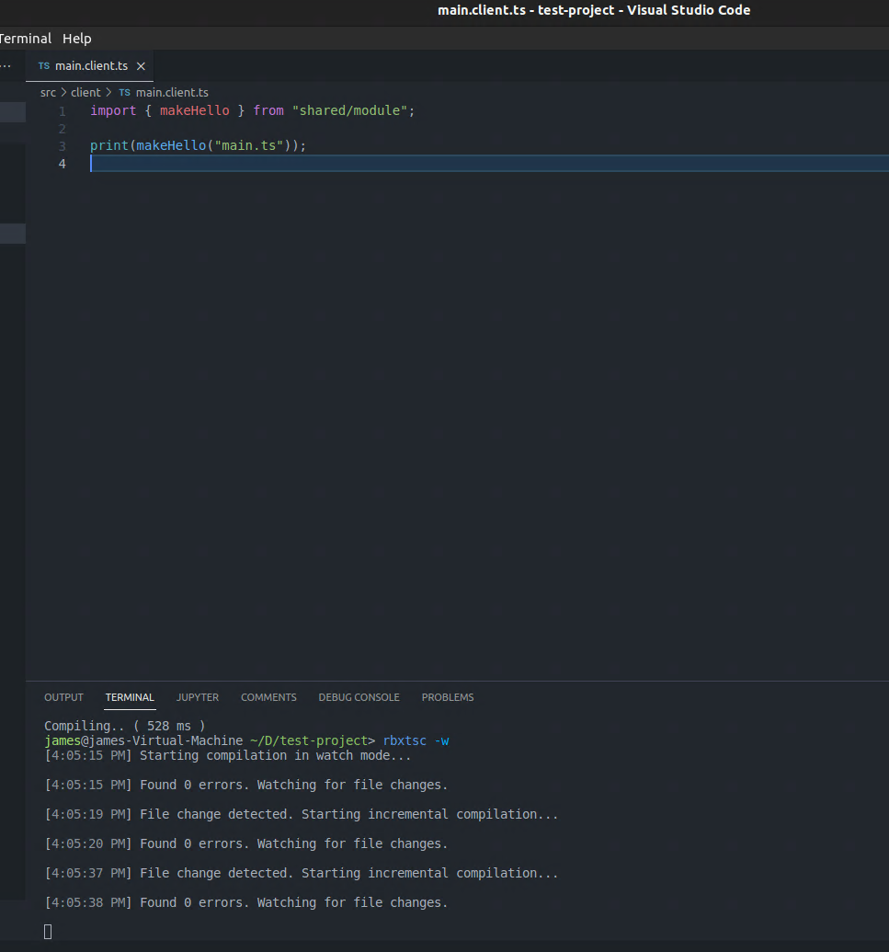The height and width of the screenshot is (952, 889).
Task: Expand the src breadcrumb dropdown
Action: [x=48, y=92]
